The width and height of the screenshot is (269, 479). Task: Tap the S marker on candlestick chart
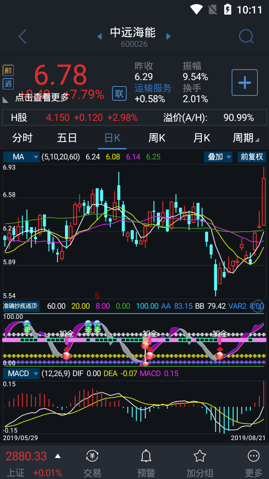coord(97,296)
